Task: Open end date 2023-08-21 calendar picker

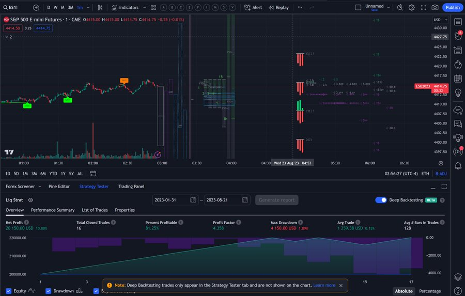Action: tap(245, 200)
